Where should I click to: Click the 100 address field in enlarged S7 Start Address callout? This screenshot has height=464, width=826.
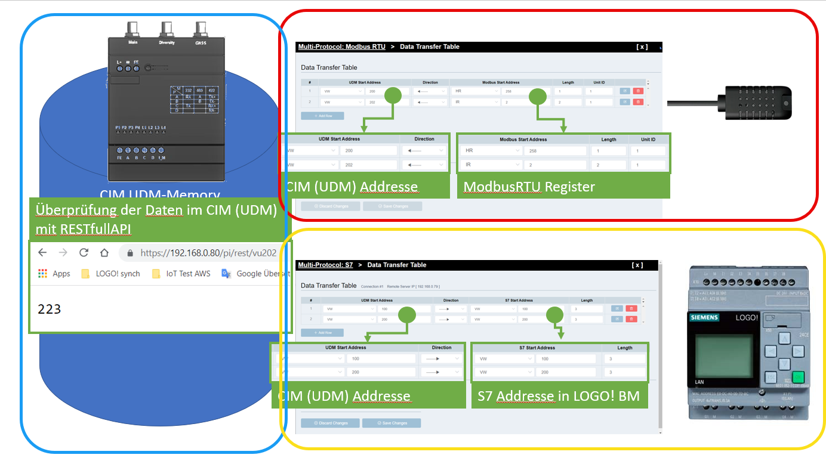pos(566,359)
